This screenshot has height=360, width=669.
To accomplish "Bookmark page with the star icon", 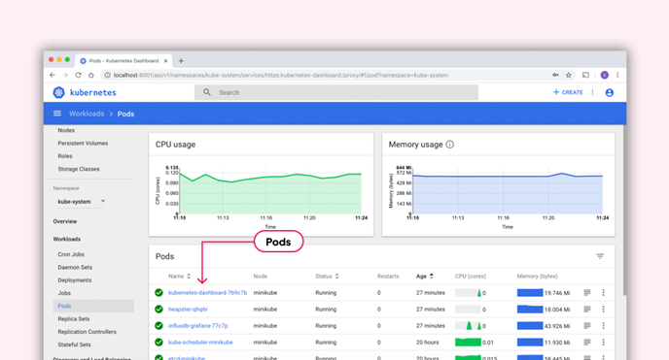I will (568, 75).
